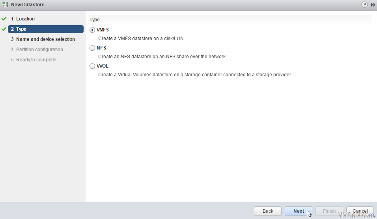Viewport: 377px width, 219px height.
Task: Cancel the New Datastore wizard
Action: point(360,211)
